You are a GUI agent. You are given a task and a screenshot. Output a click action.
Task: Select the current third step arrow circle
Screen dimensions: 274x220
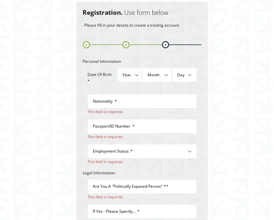tap(165, 45)
